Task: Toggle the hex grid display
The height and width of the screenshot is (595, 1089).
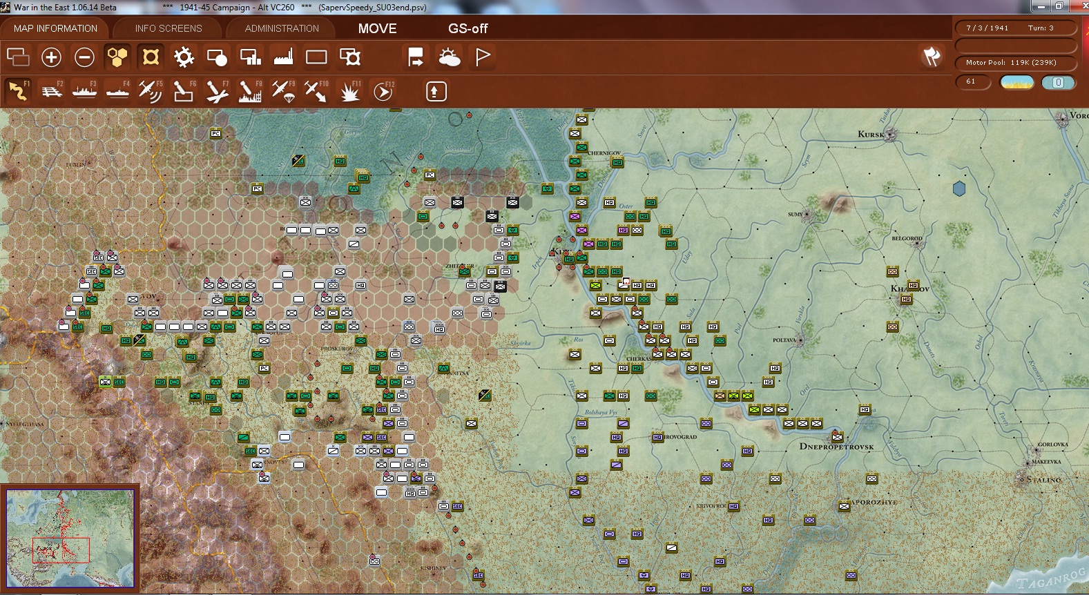Action: tap(117, 57)
